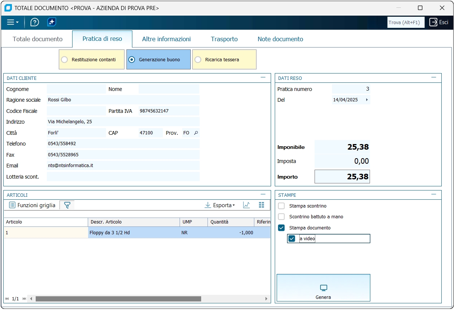Open Funzioni griglia

tap(32, 205)
